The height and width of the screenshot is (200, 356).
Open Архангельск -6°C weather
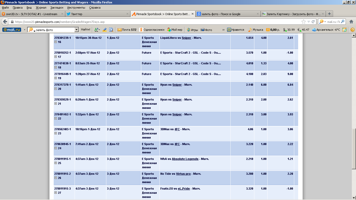pyautogui.click(x=326, y=30)
